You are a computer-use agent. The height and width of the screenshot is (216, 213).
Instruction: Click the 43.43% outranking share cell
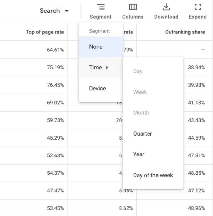click(x=197, y=120)
